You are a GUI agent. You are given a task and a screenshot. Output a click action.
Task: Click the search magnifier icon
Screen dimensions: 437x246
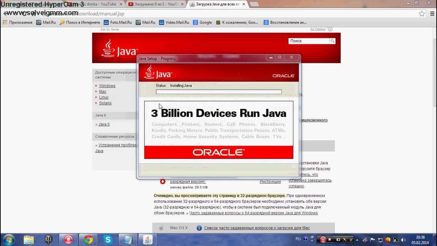tap(332, 41)
